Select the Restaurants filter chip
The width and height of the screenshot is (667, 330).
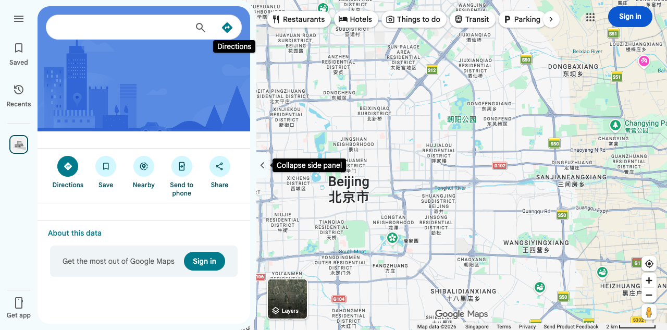[x=299, y=19]
